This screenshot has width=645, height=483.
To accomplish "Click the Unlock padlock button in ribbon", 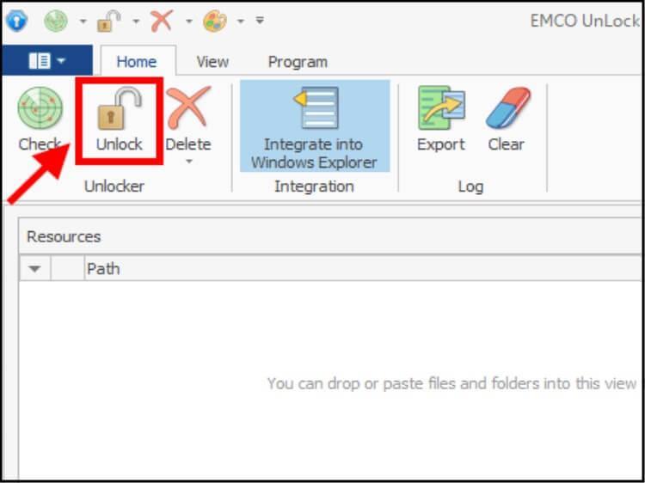I will (119, 119).
